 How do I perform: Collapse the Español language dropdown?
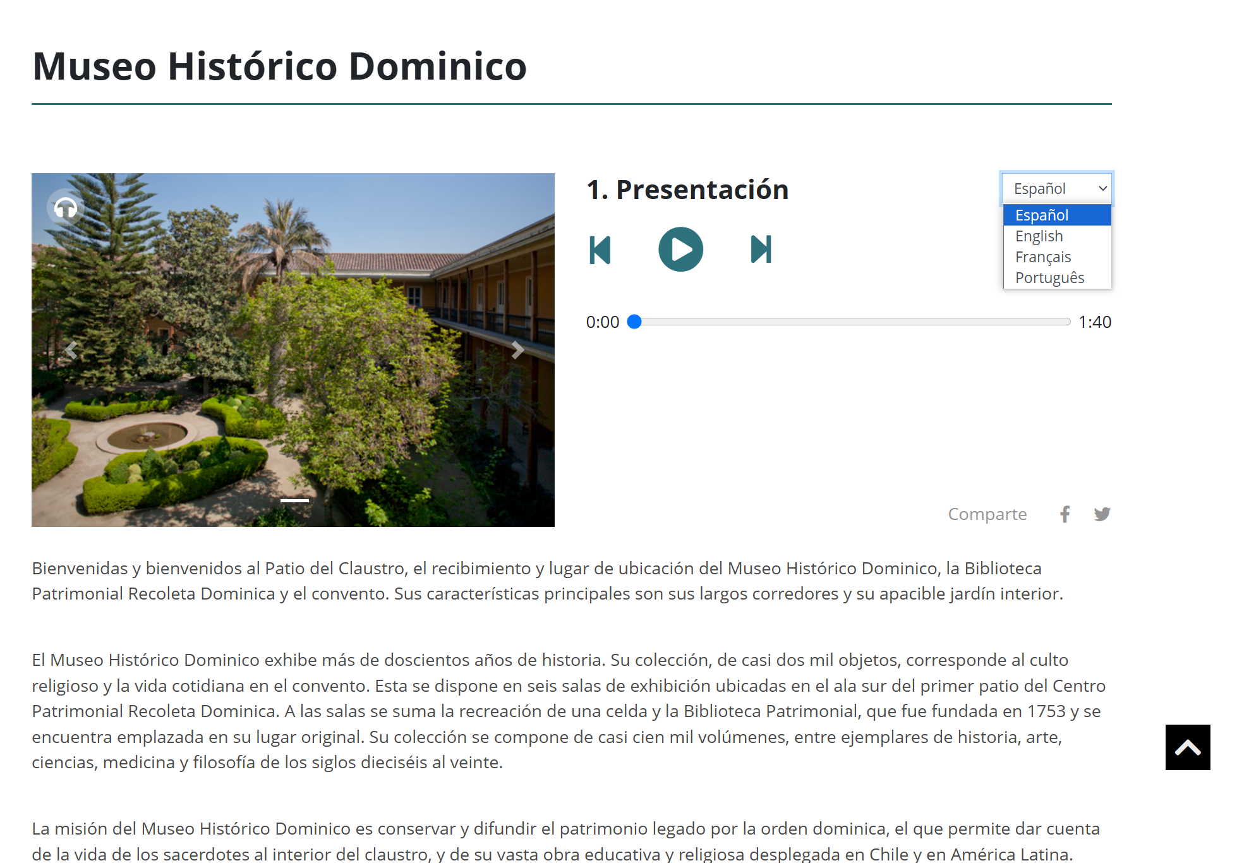[x=1057, y=188]
